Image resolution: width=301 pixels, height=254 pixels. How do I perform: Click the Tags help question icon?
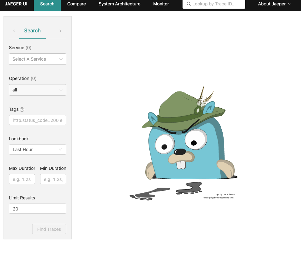[22, 110]
